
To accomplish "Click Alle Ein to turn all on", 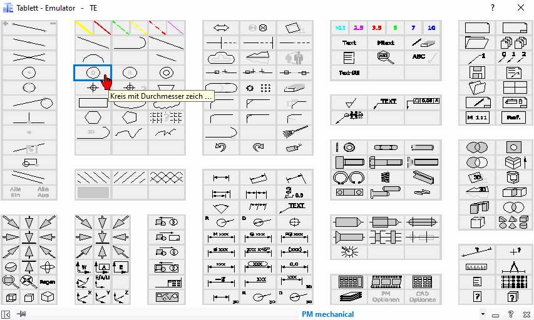I will click(15, 192).
